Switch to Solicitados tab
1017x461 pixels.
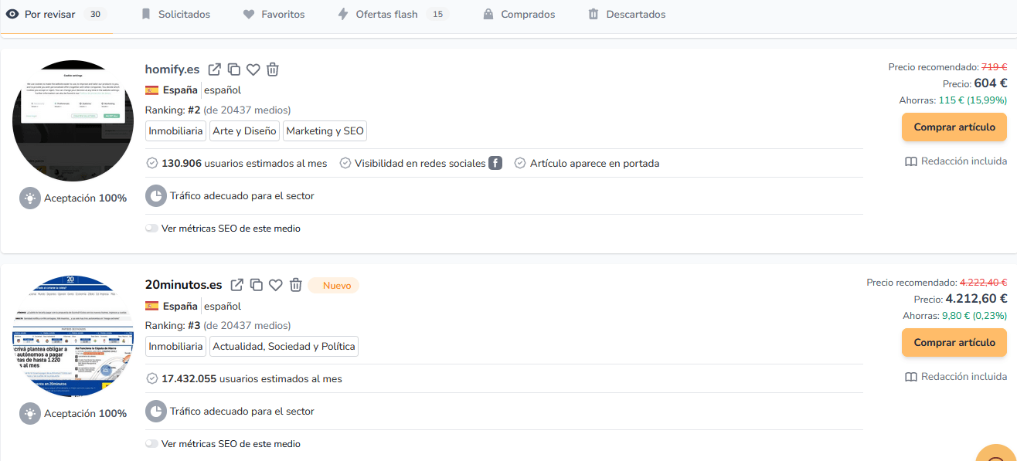[x=175, y=14]
